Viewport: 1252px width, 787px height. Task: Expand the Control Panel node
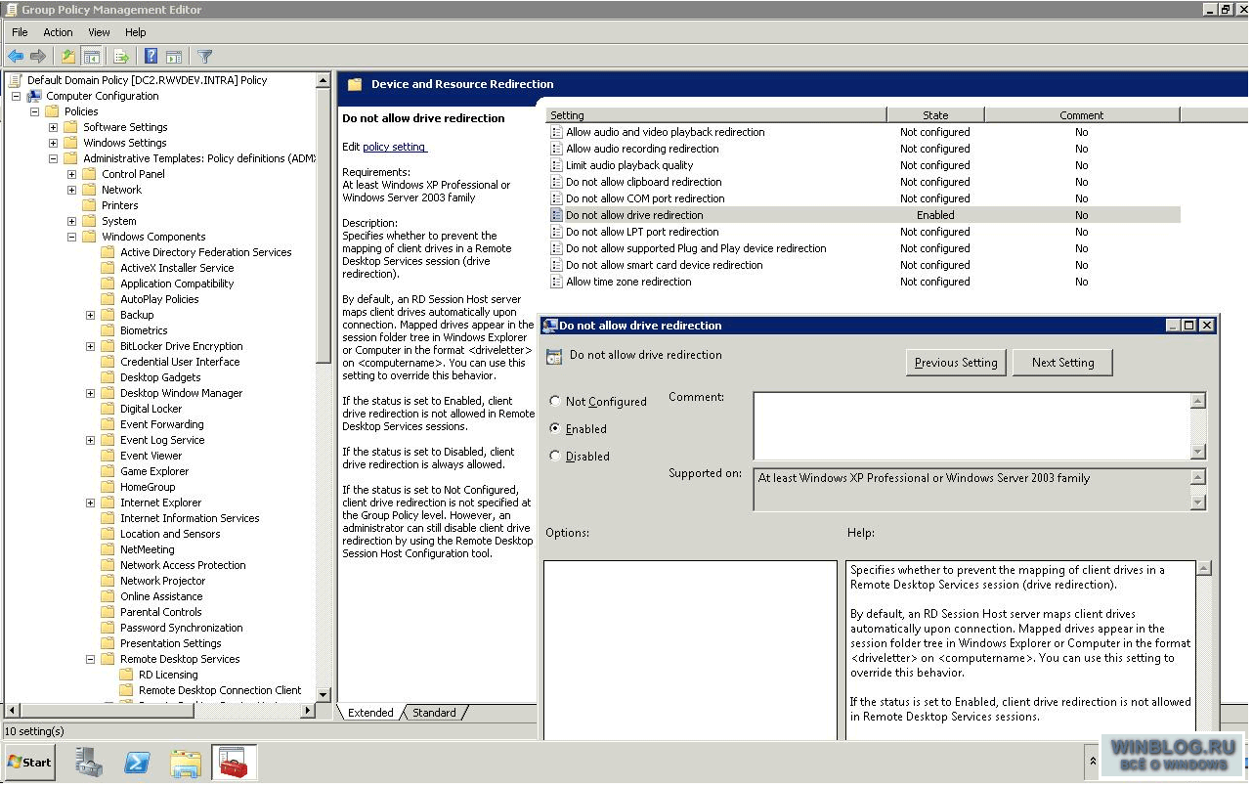point(71,174)
